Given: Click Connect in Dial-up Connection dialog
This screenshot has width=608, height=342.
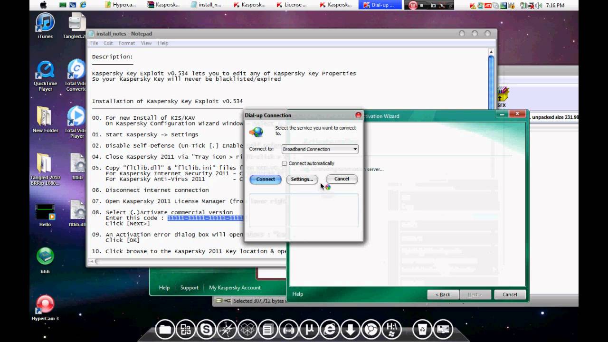Looking at the screenshot, I should pos(266,179).
